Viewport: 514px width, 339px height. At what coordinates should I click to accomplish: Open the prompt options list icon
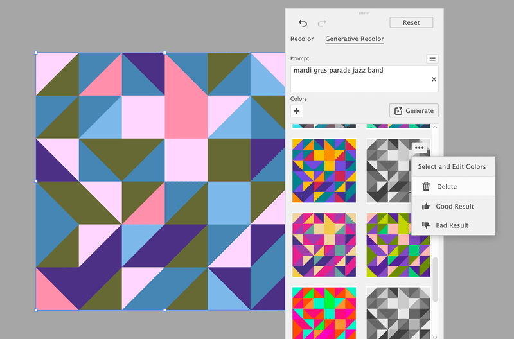point(432,58)
